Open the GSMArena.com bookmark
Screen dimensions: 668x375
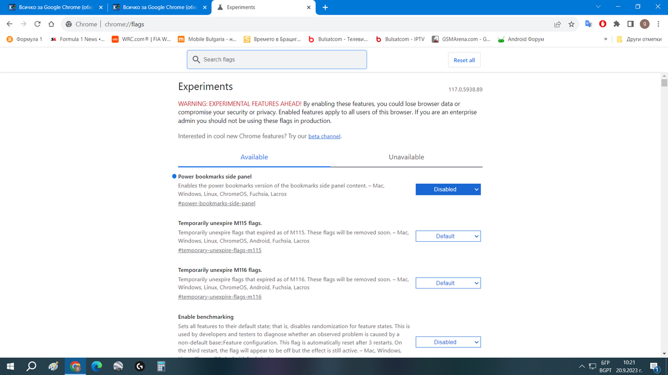pos(461,39)
